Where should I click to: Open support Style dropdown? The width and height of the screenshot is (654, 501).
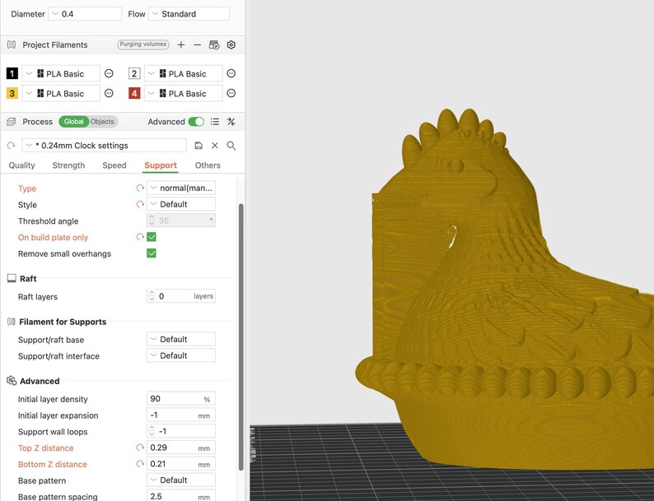[181, 205]
